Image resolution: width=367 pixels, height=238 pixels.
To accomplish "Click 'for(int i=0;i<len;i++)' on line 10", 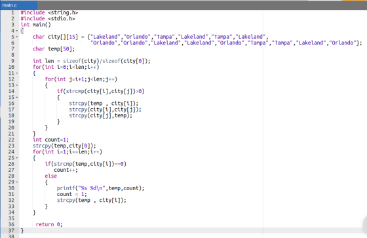I will [x=66, y=67].
